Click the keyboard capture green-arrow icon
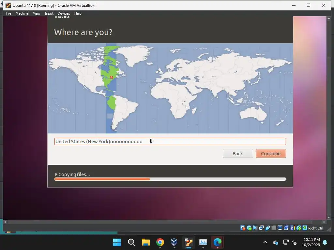Image resolution: width=334 pixels, height=250 pixels. tap(305, 228)
